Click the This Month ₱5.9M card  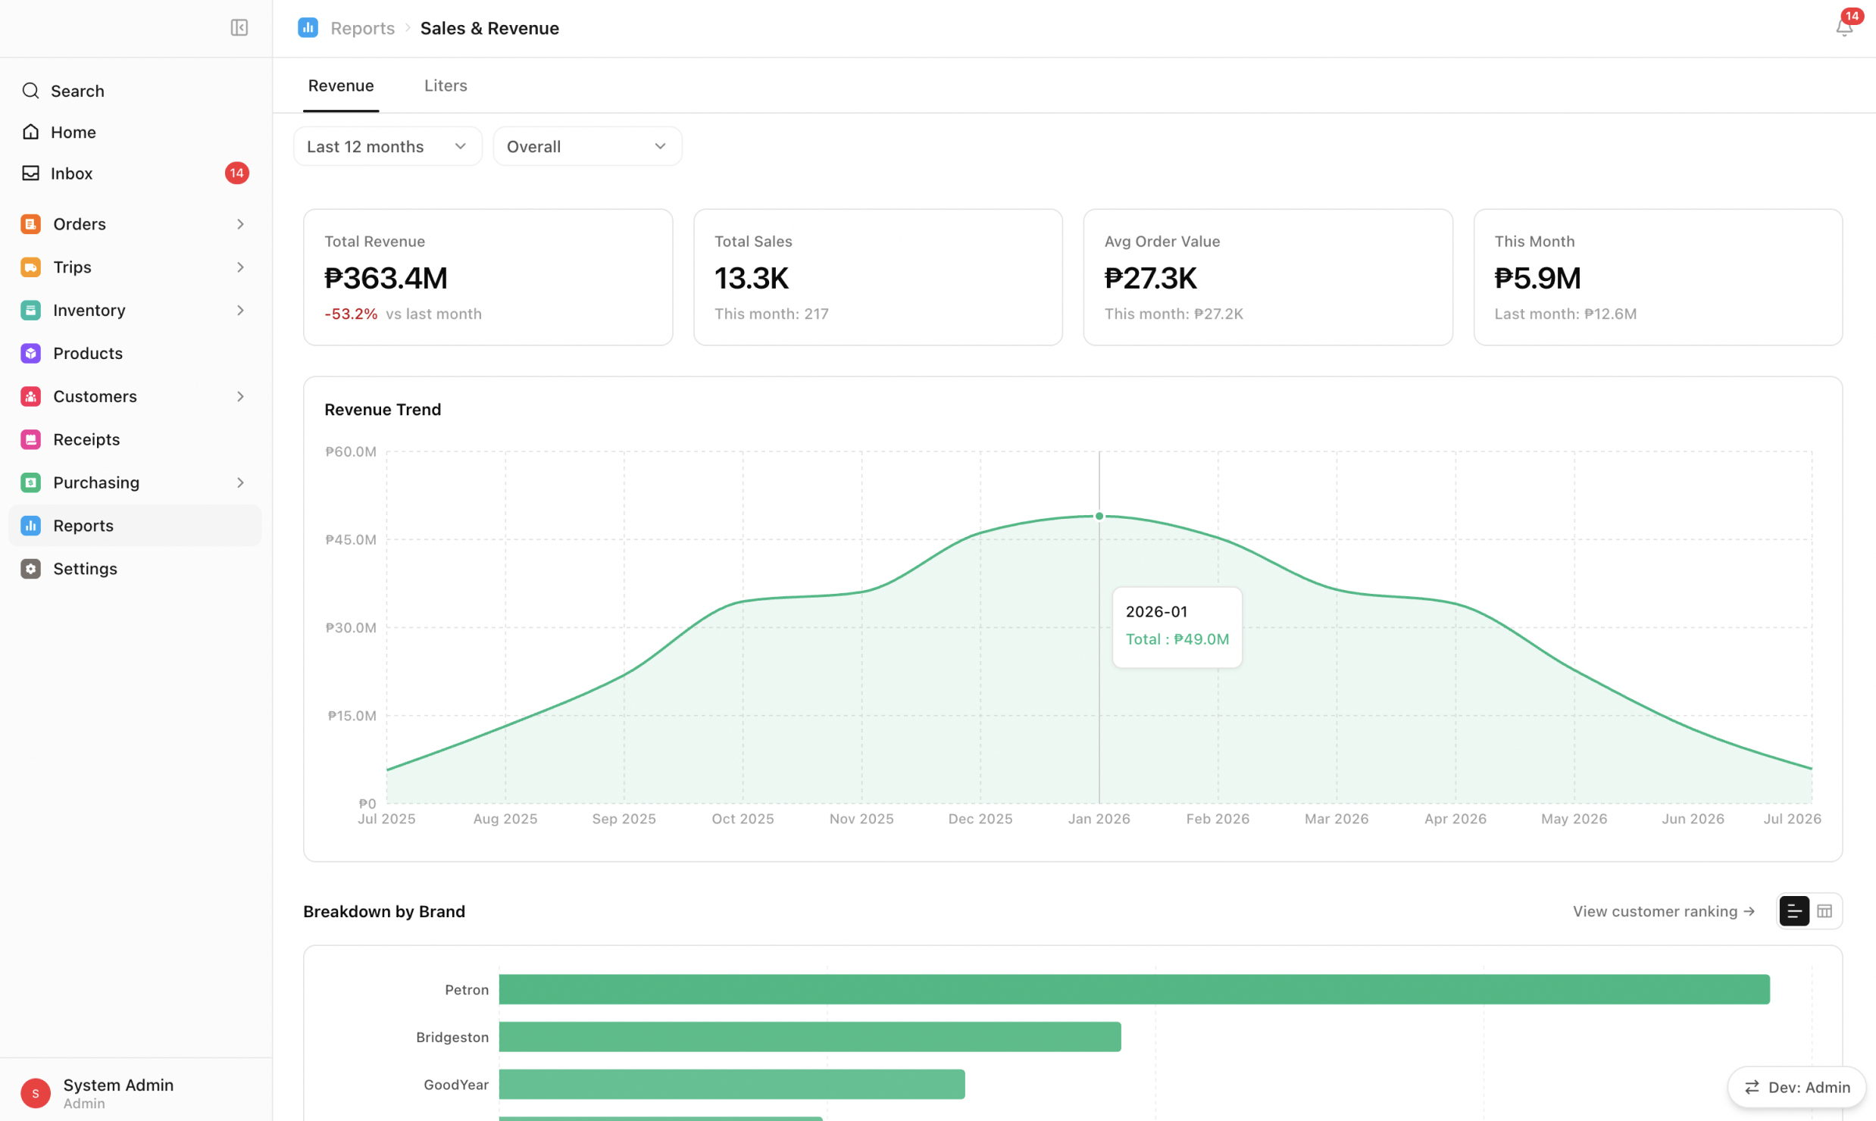(x=1658, y=277)
